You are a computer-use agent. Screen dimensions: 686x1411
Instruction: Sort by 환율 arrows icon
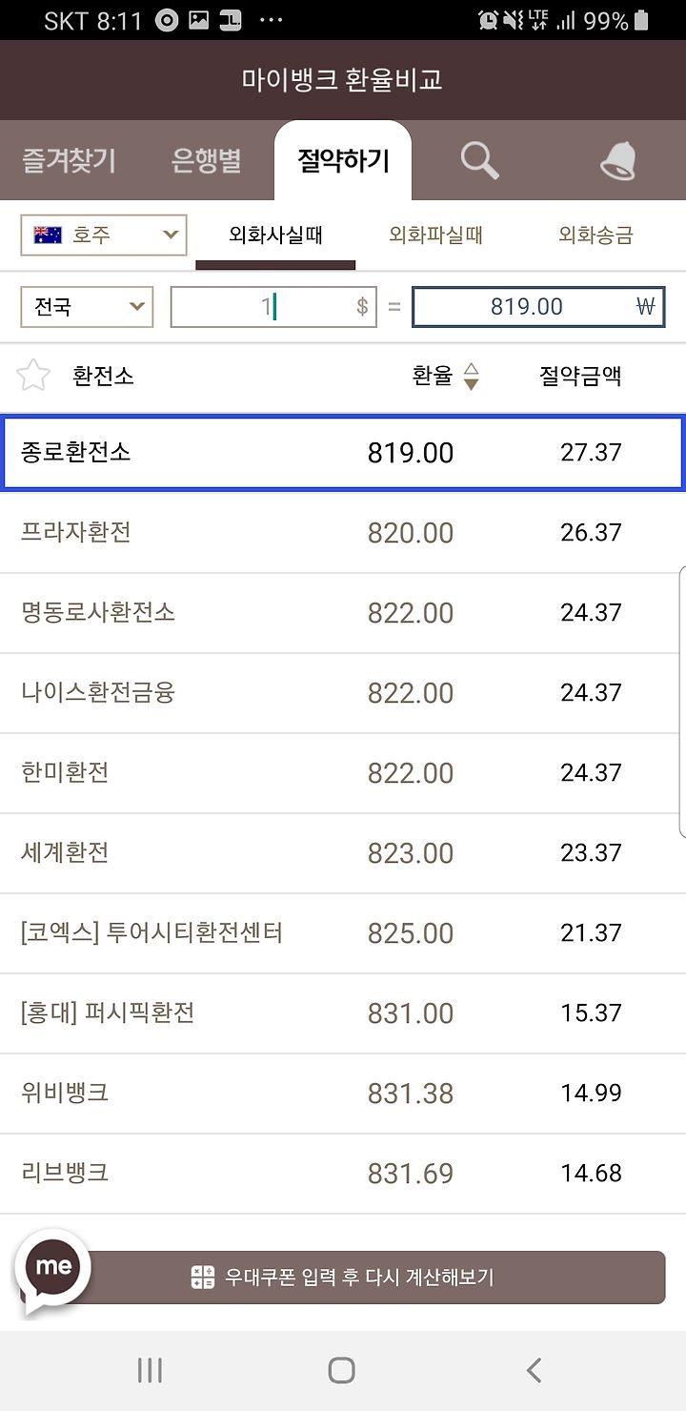click(x=471, y=377)
